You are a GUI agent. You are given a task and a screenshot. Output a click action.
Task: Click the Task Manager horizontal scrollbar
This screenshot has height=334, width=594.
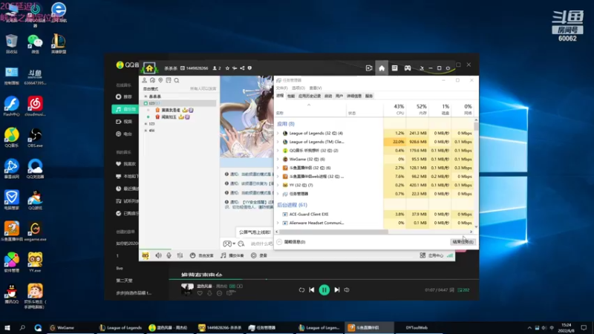(x=333, y=232)
